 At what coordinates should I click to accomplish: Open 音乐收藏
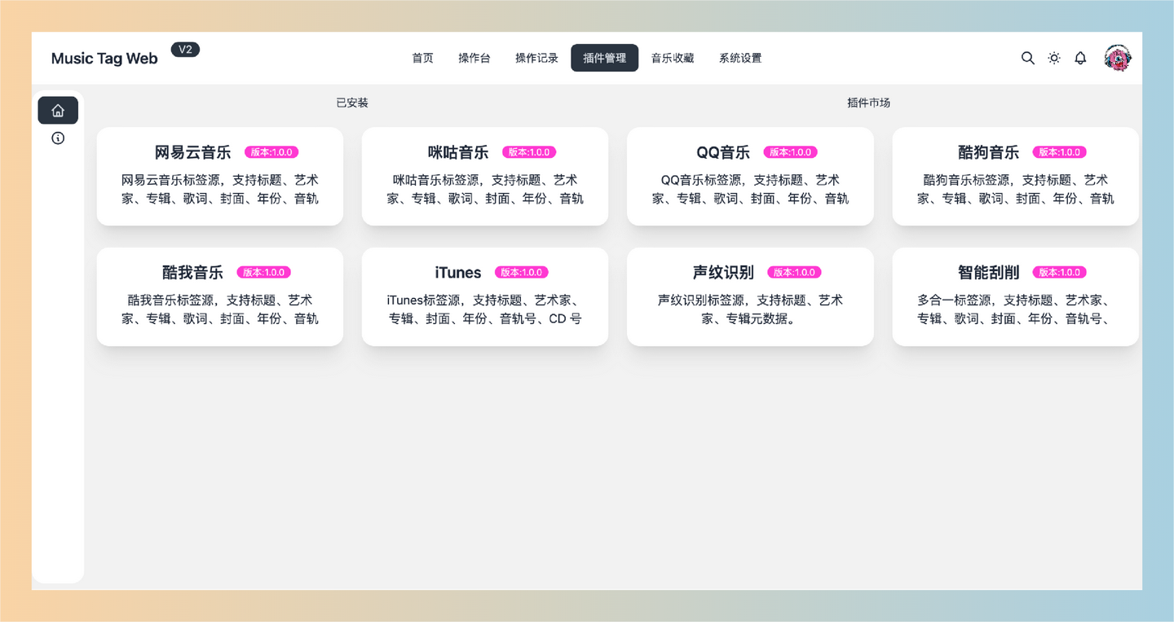pyautogui.click(x=673, y=58)
